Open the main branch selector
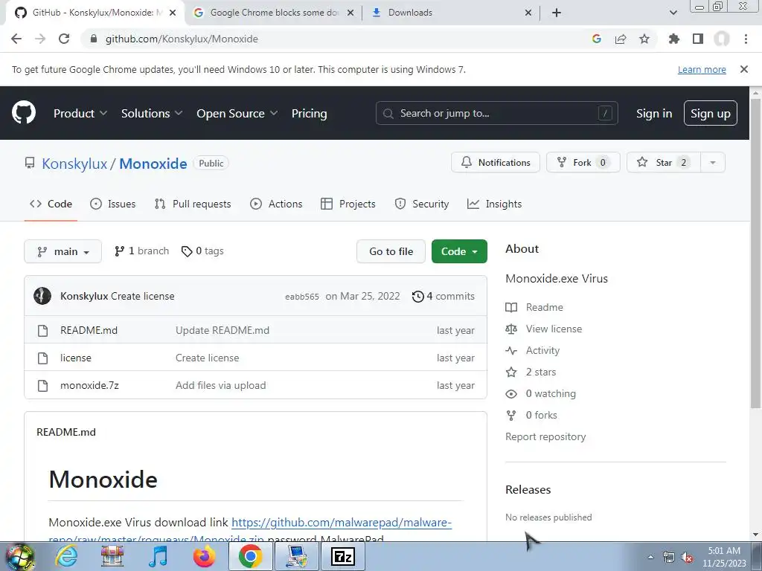 (63, 251)
